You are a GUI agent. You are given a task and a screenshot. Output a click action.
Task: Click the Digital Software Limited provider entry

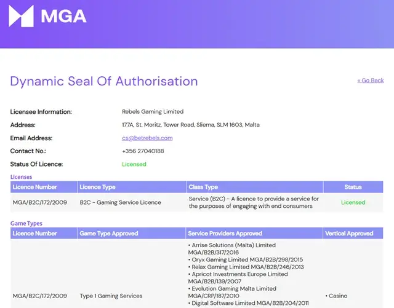[x=248, y=303]
